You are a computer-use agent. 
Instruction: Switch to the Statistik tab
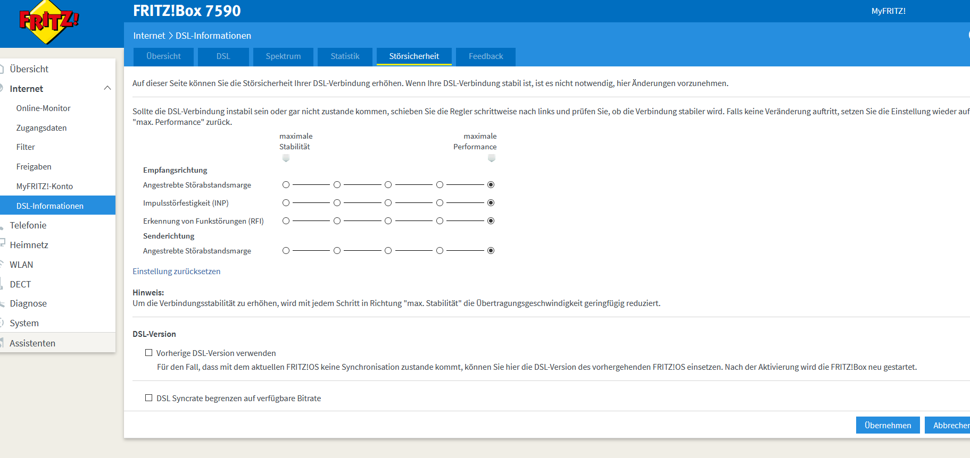click(345, 56)
